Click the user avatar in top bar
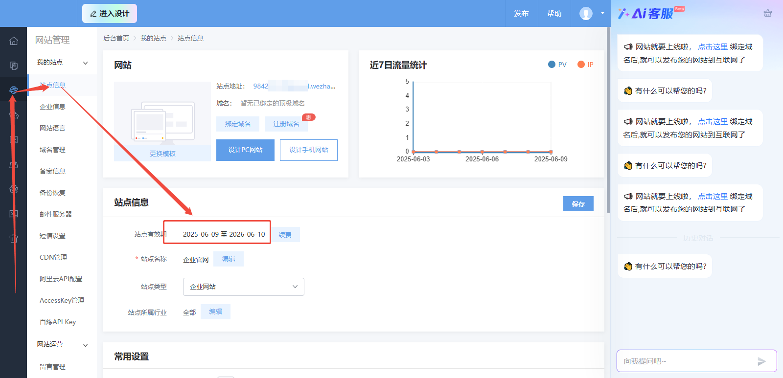 (586, 13)
